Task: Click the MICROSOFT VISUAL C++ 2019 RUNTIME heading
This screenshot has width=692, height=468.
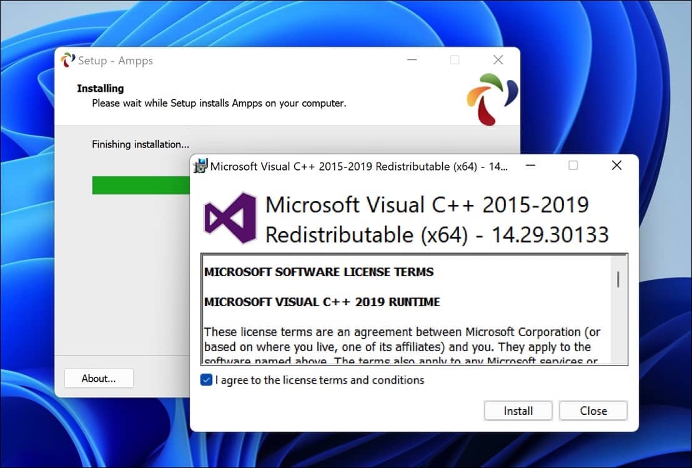Action: (321, 302)
